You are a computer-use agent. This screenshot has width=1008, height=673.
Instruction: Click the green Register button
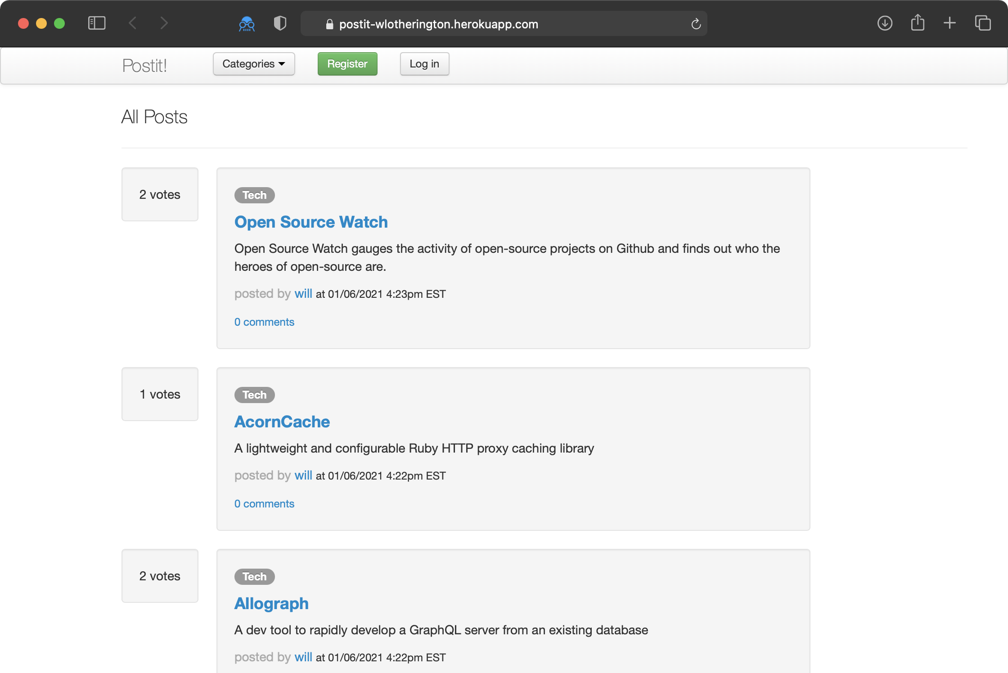[347, 64]
